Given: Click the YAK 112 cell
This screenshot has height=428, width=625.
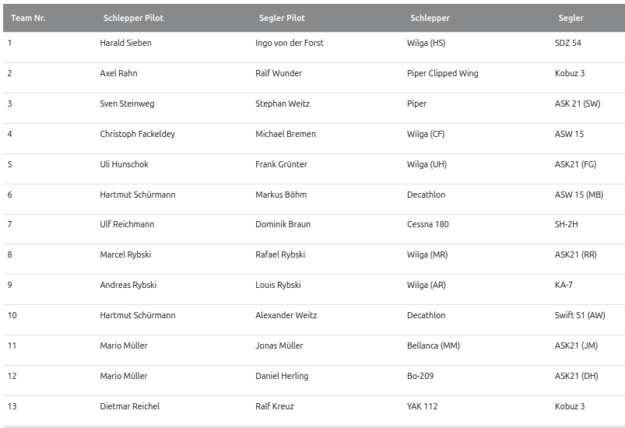Looking at the screenshot, I should pyautogui.click(x=423, y=406).
